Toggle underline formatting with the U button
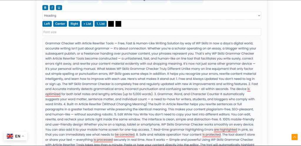The height and width of the screenshot is (146, 301). coord(59,8)
